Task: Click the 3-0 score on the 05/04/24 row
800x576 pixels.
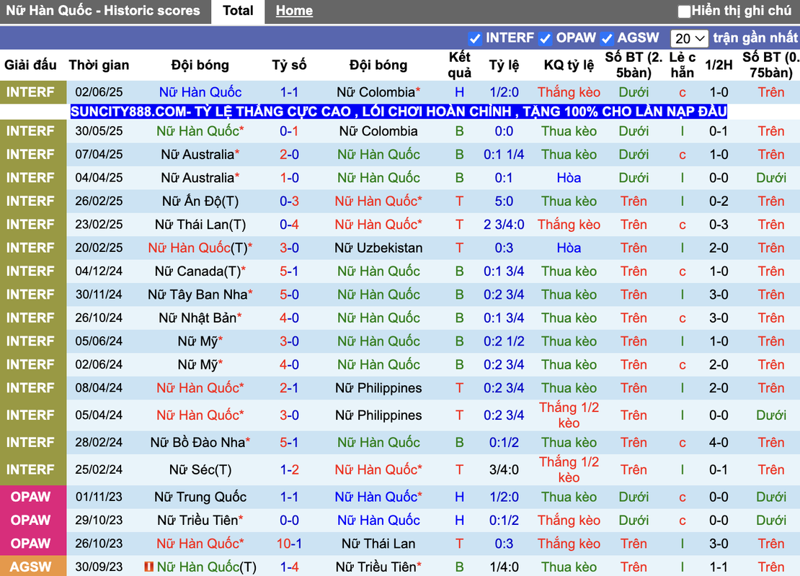Action: 289,415
